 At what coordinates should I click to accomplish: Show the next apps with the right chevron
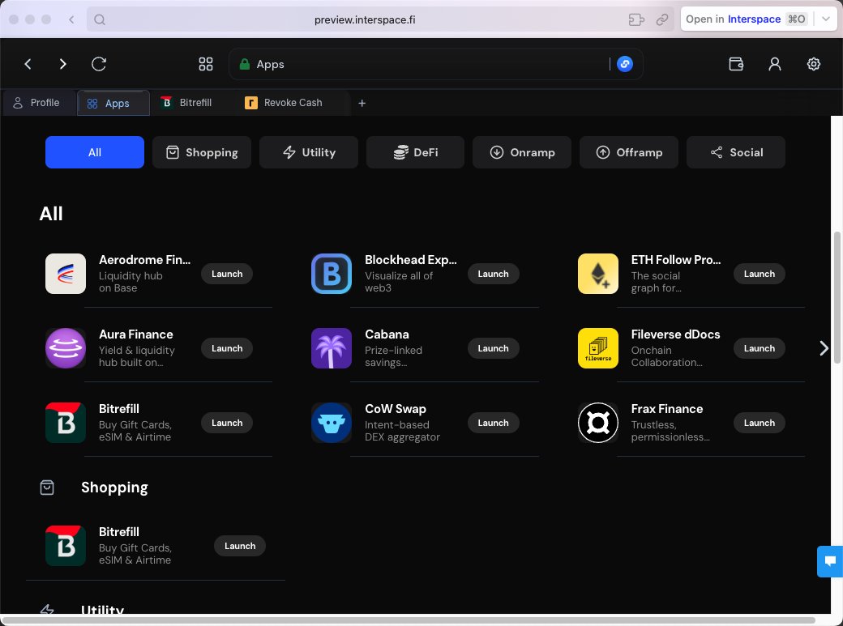(x=824, y=348)
